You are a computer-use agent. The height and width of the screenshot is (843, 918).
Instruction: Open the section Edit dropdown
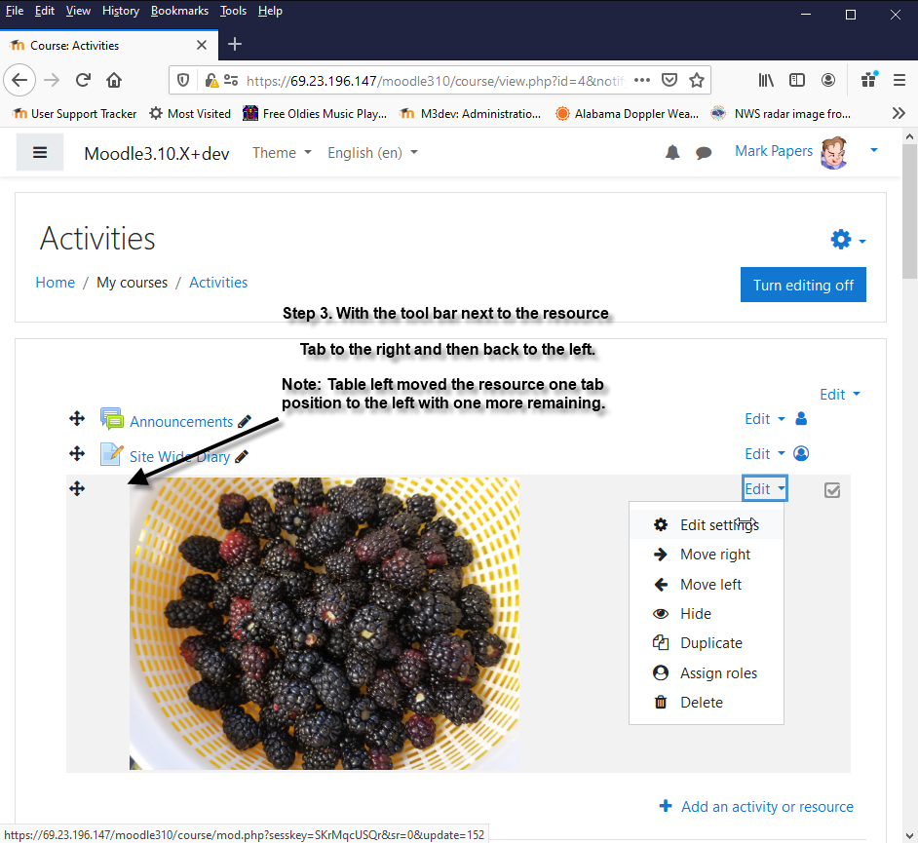[839, 395]
